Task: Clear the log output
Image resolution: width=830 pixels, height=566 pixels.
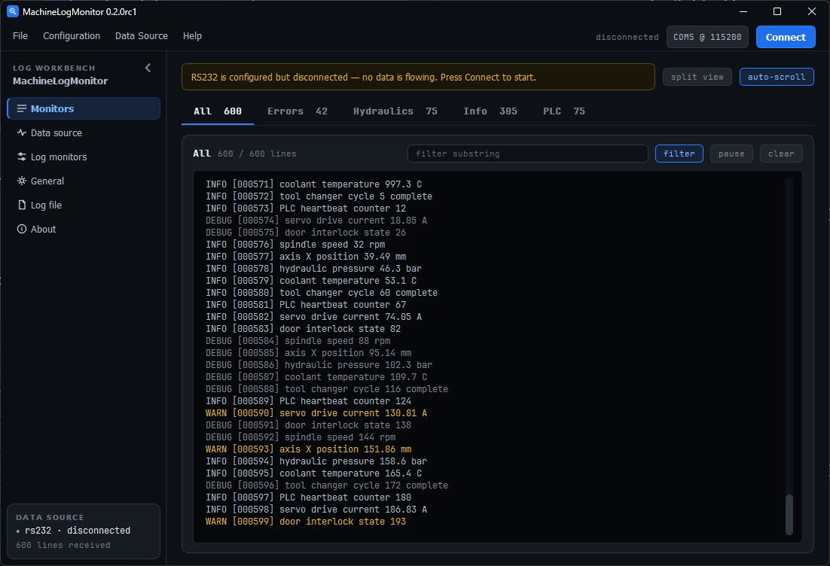Action: [781, 154]
